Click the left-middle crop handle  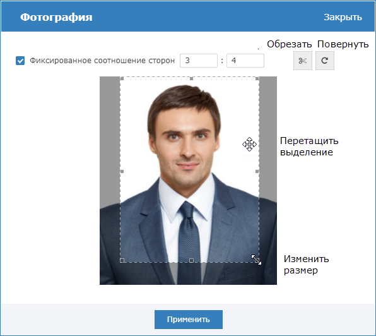click(x=122, y=171)
